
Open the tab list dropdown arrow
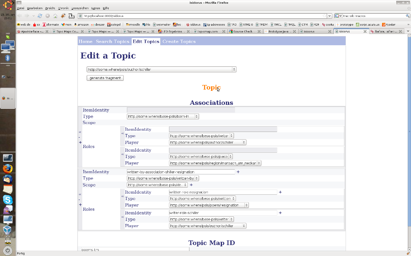tap(408, 31)
